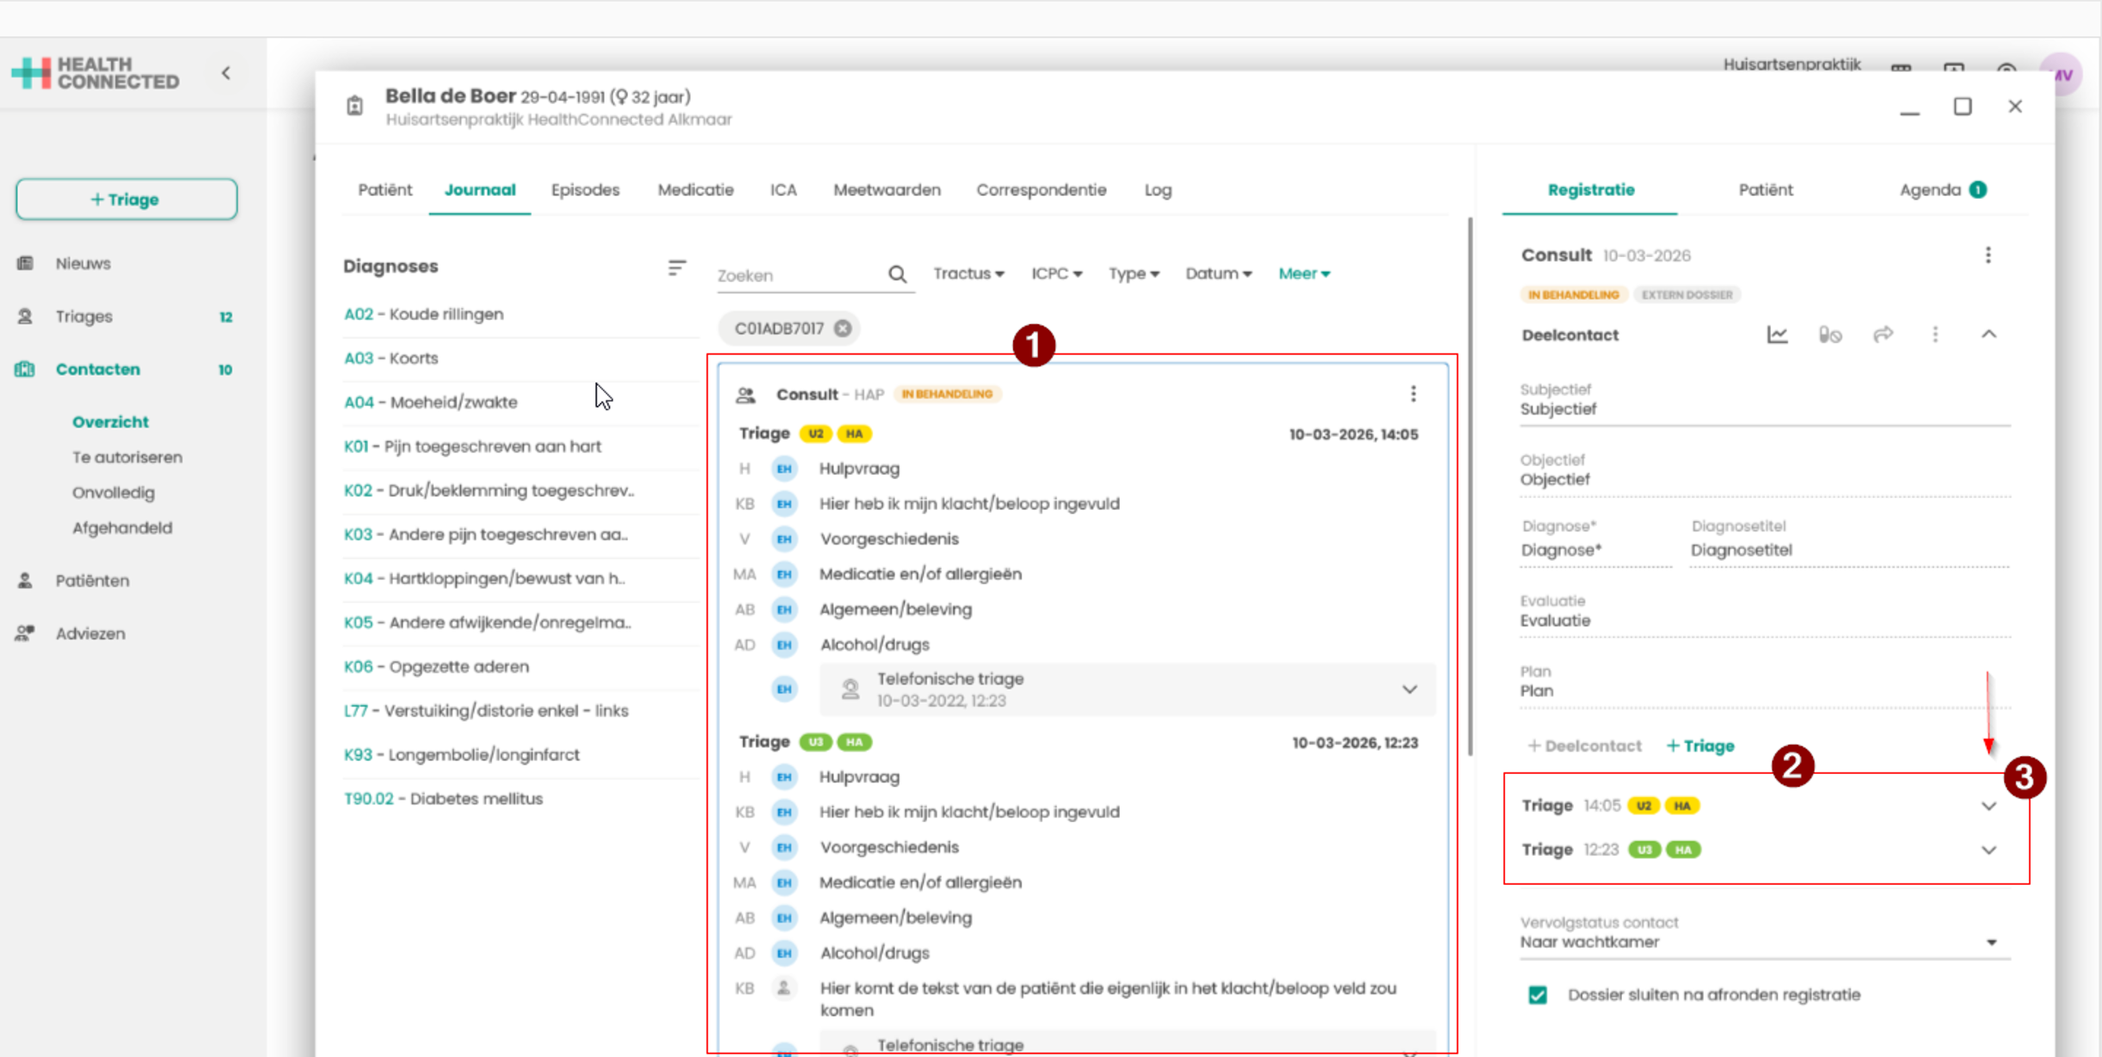
Task: Collapse the Deelcontact section chevron
Action: pyautogui.click(x=1988, y=335)
